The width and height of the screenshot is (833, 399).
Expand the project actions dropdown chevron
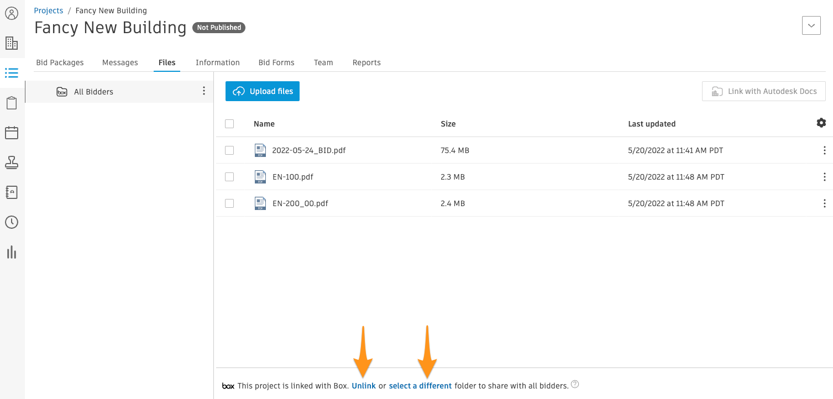coord(811,25)
